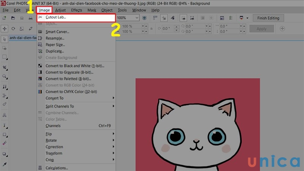The width and height of the screenshot is (304, 171).
Task: Choose the Zoom magnifier tool
Action: point(5,76)
